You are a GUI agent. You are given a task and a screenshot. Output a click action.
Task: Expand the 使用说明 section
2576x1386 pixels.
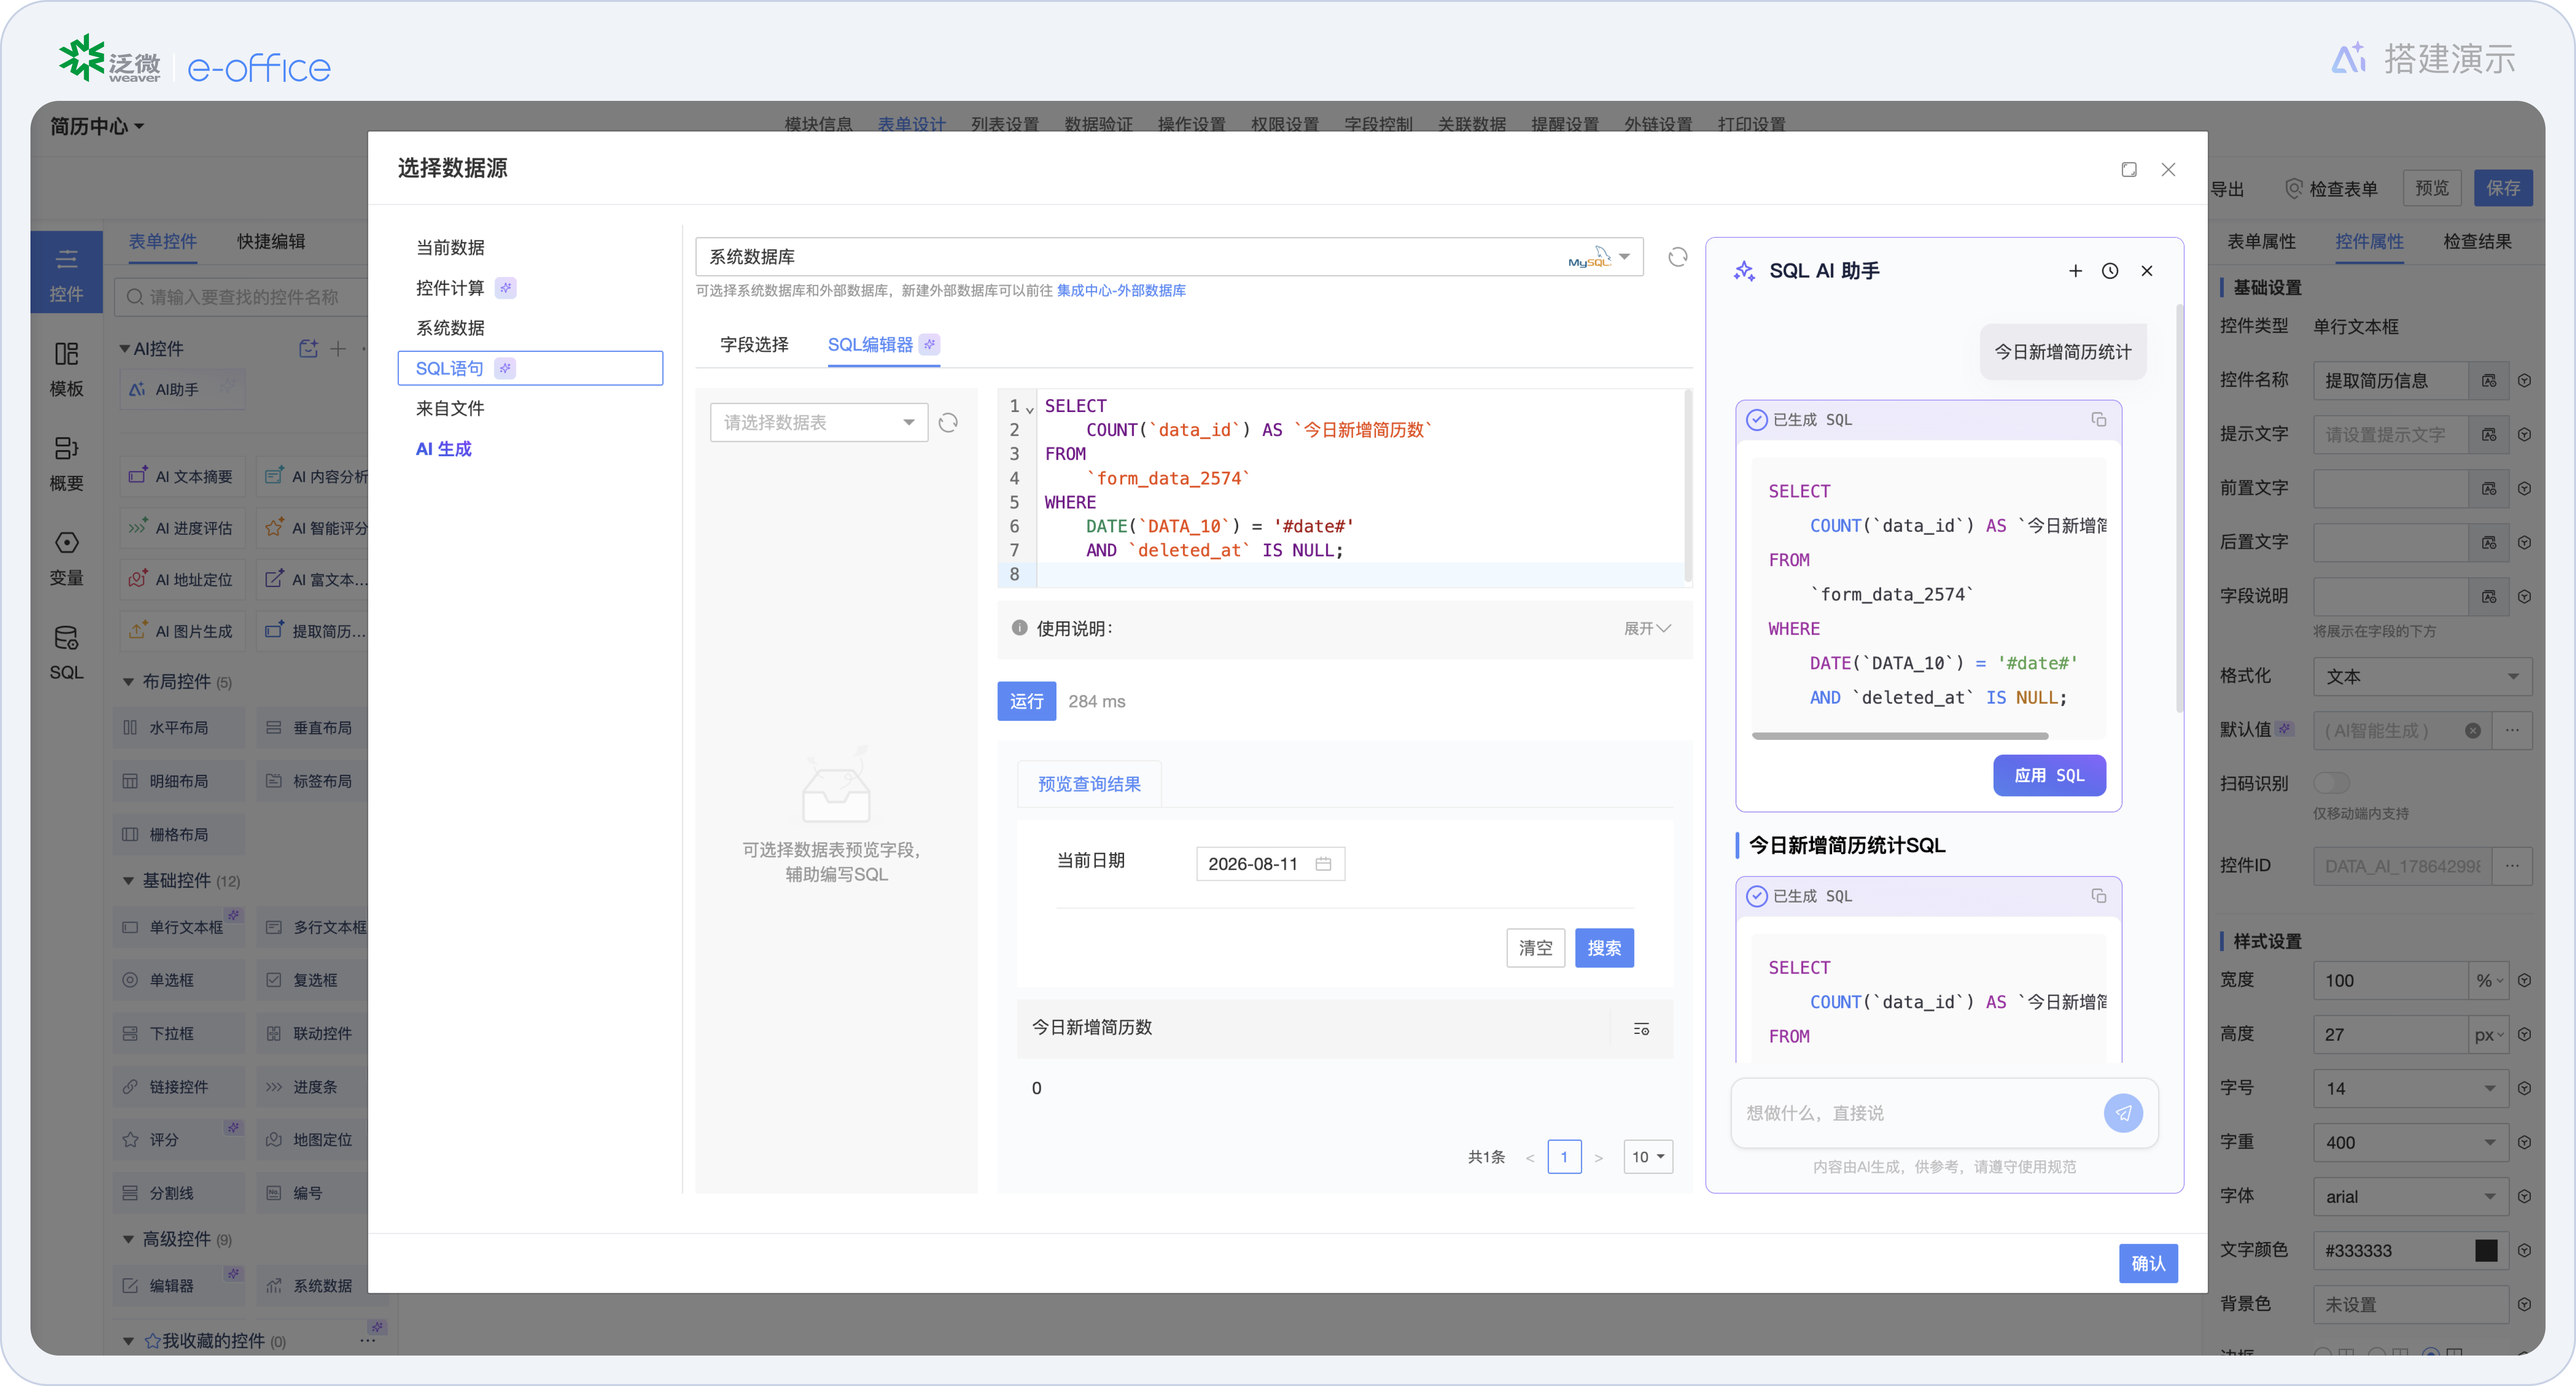coord(1646,628)
